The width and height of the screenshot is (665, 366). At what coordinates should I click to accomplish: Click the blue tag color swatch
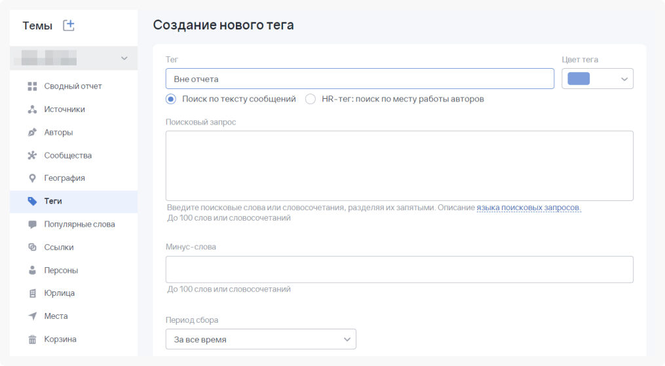(579, 79)
